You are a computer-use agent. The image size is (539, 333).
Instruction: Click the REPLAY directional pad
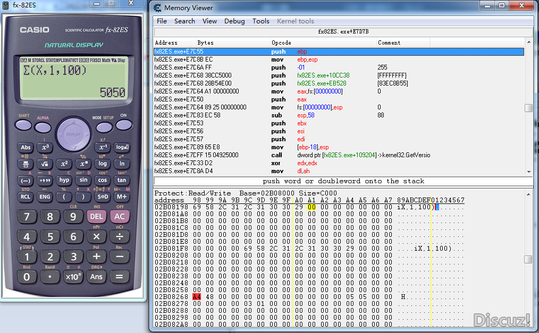point(73,134)
